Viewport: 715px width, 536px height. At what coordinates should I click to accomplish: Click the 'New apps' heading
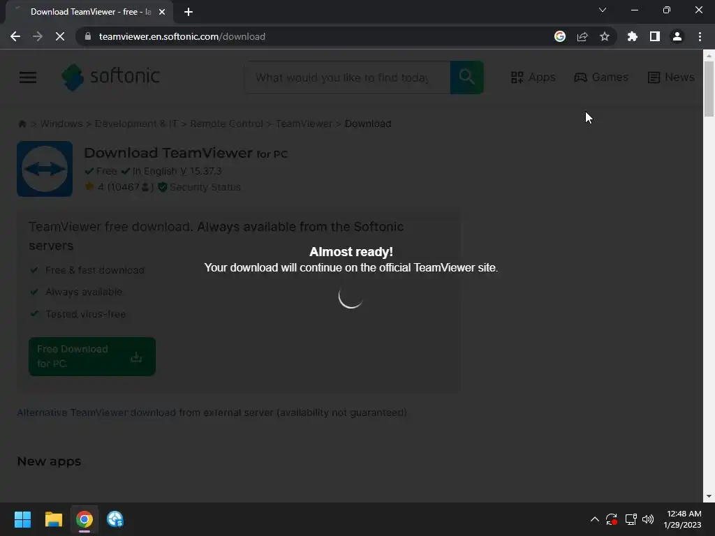click(x=49, y=461)
